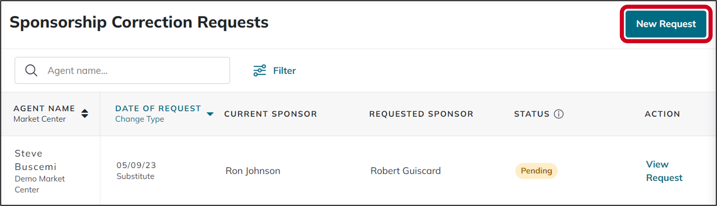Click the Current Sponsor column header

271,114
